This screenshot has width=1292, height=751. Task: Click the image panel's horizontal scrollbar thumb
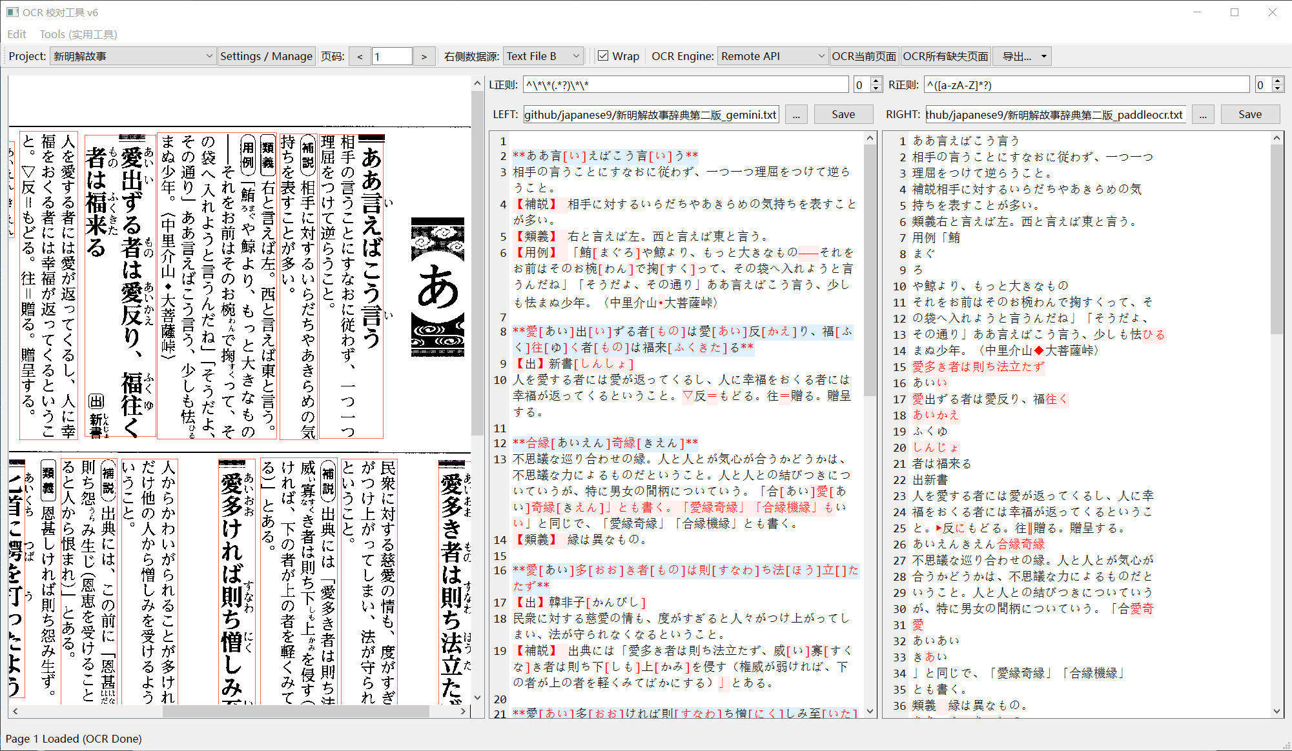296,712
